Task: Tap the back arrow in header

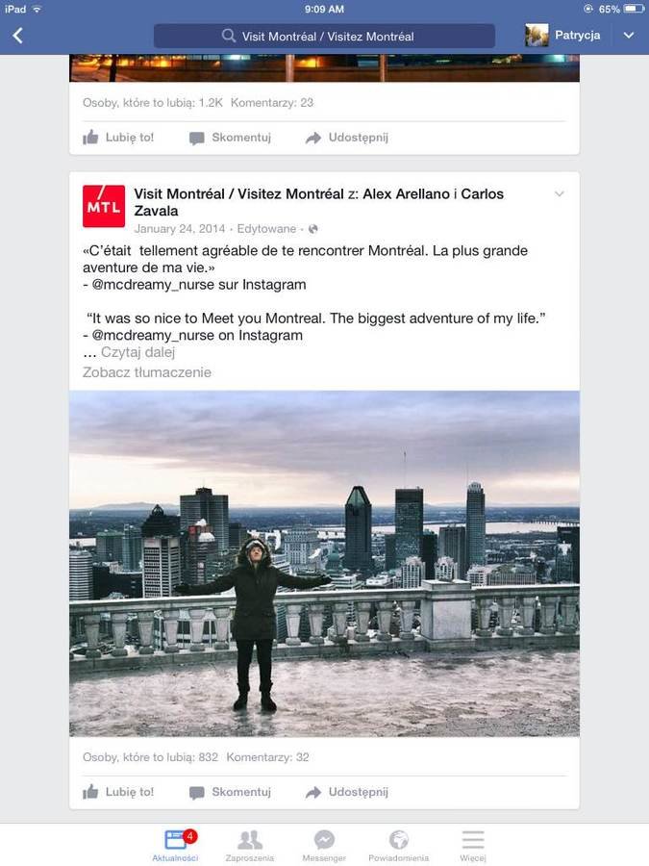Action: pyautogui.click(x=17, y=36)
